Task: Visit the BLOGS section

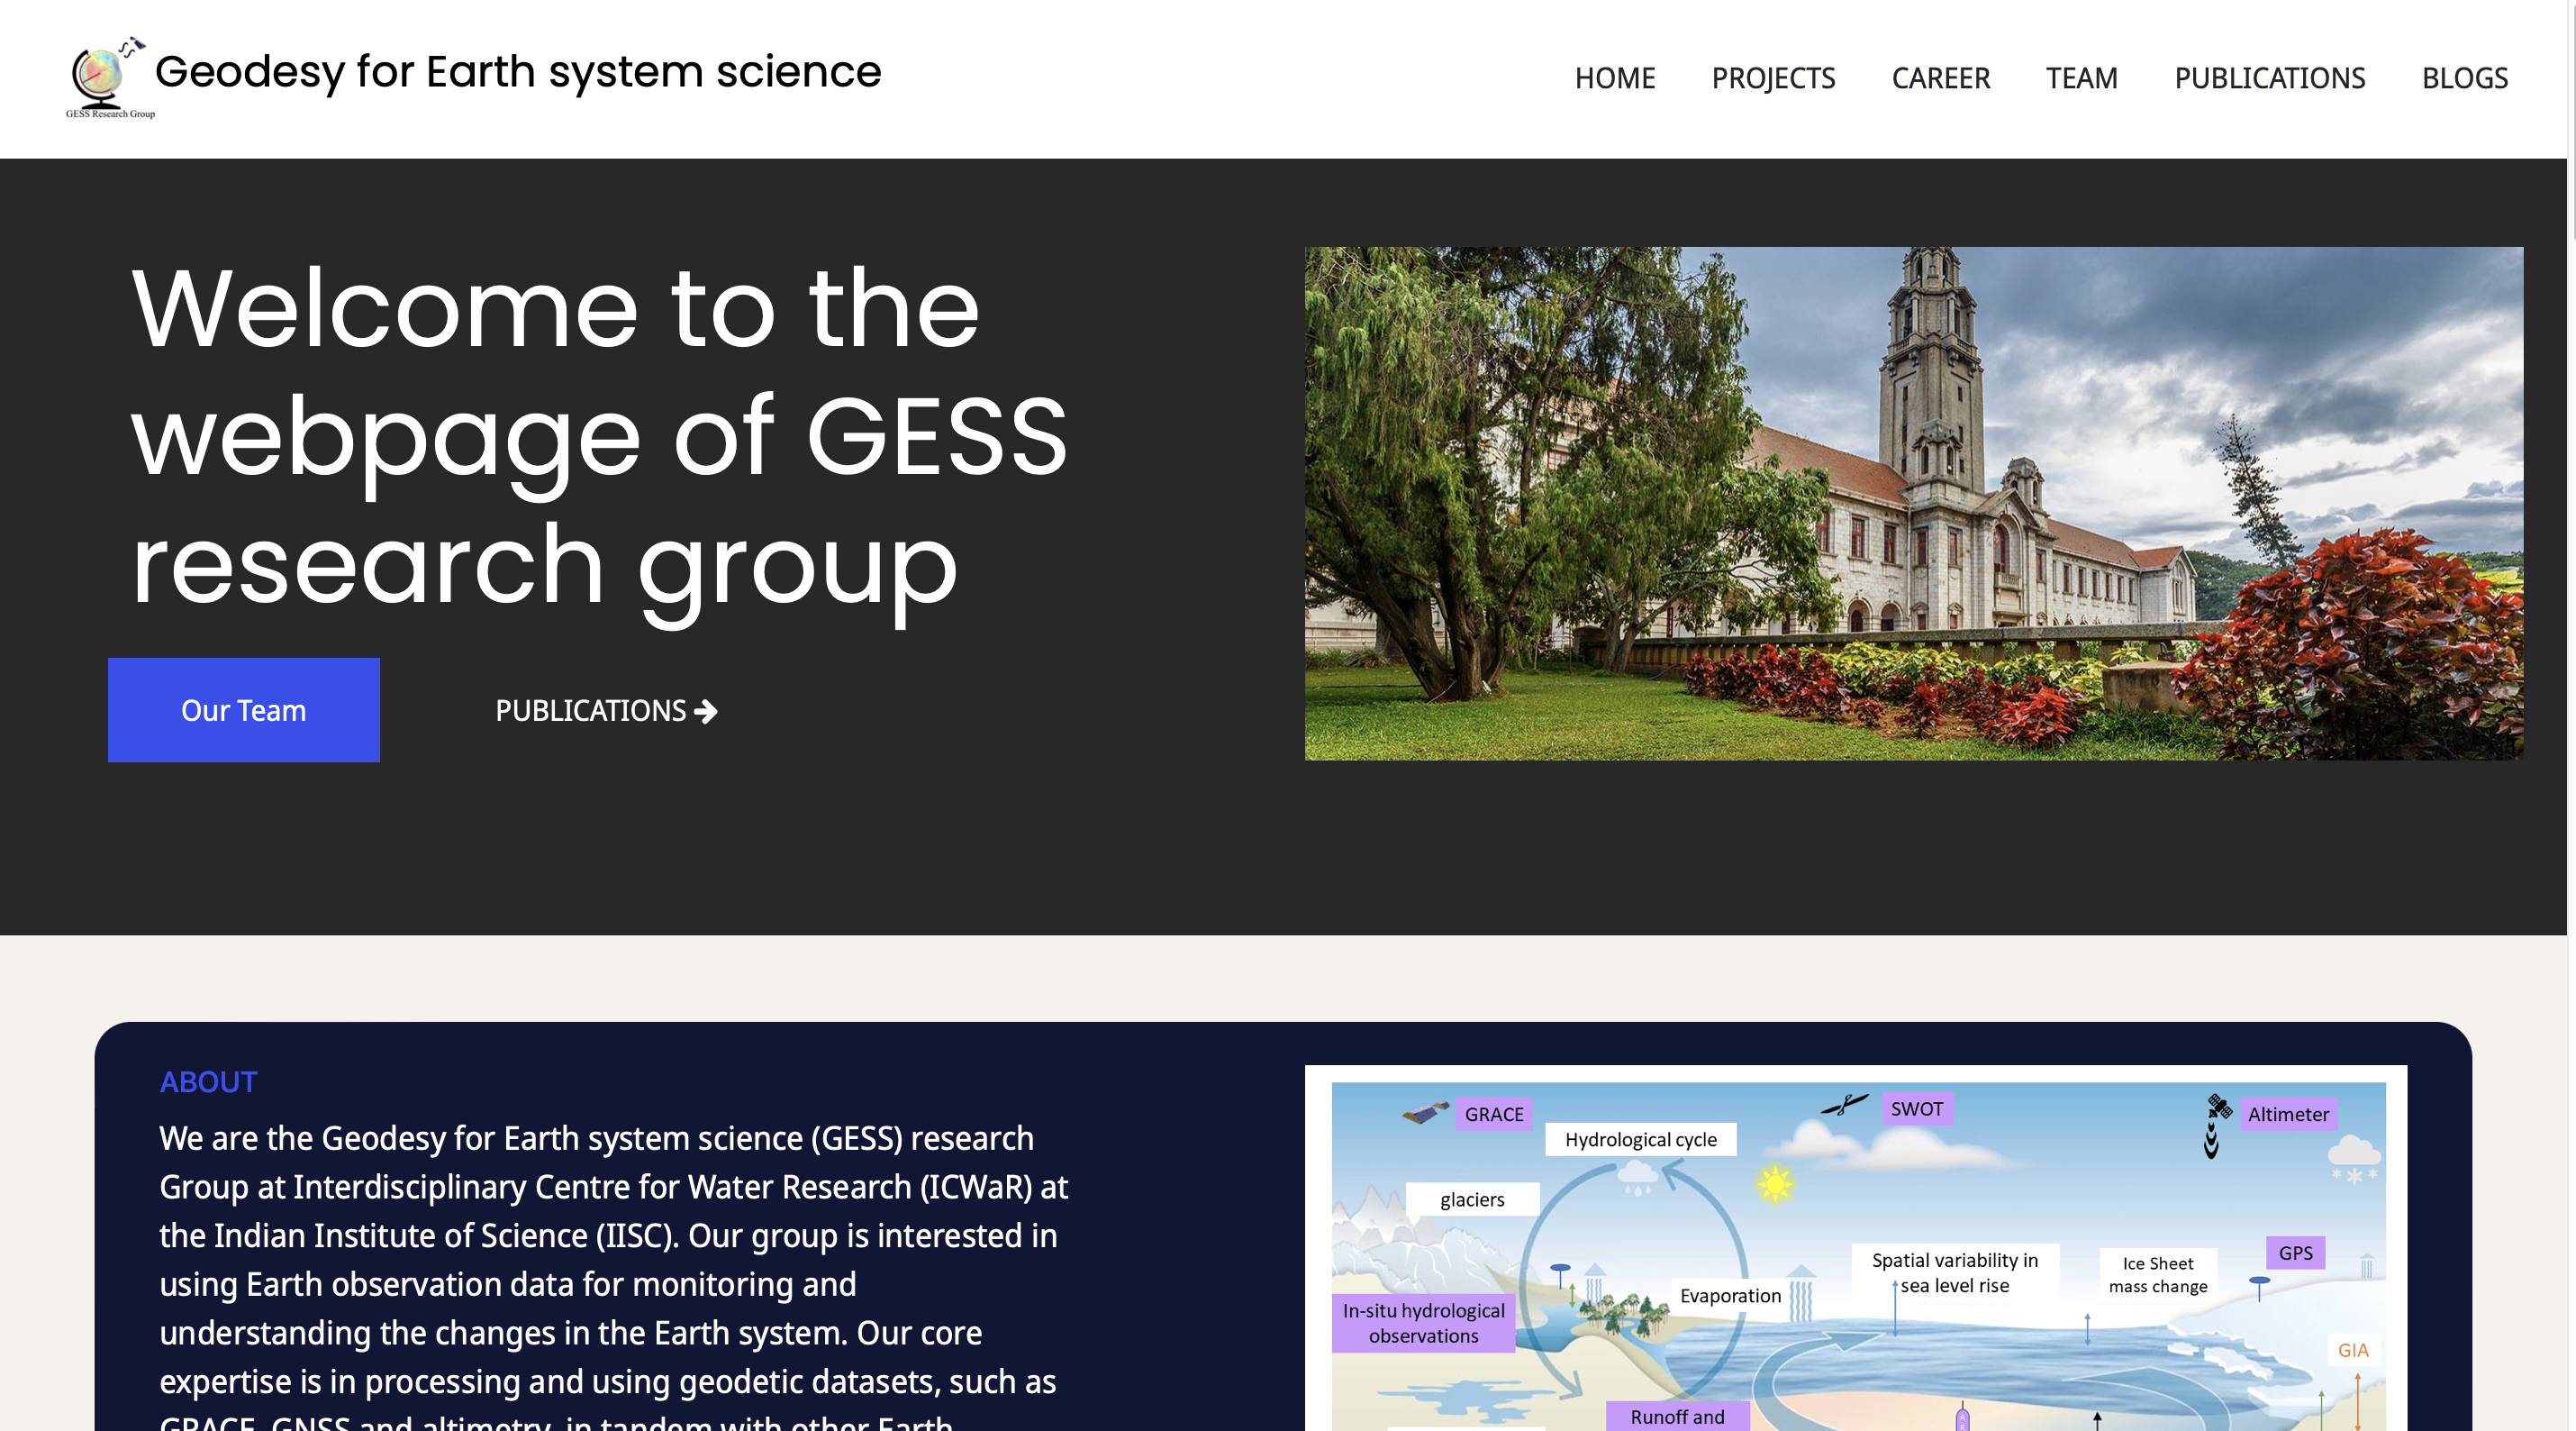Action: (2464, 78)
